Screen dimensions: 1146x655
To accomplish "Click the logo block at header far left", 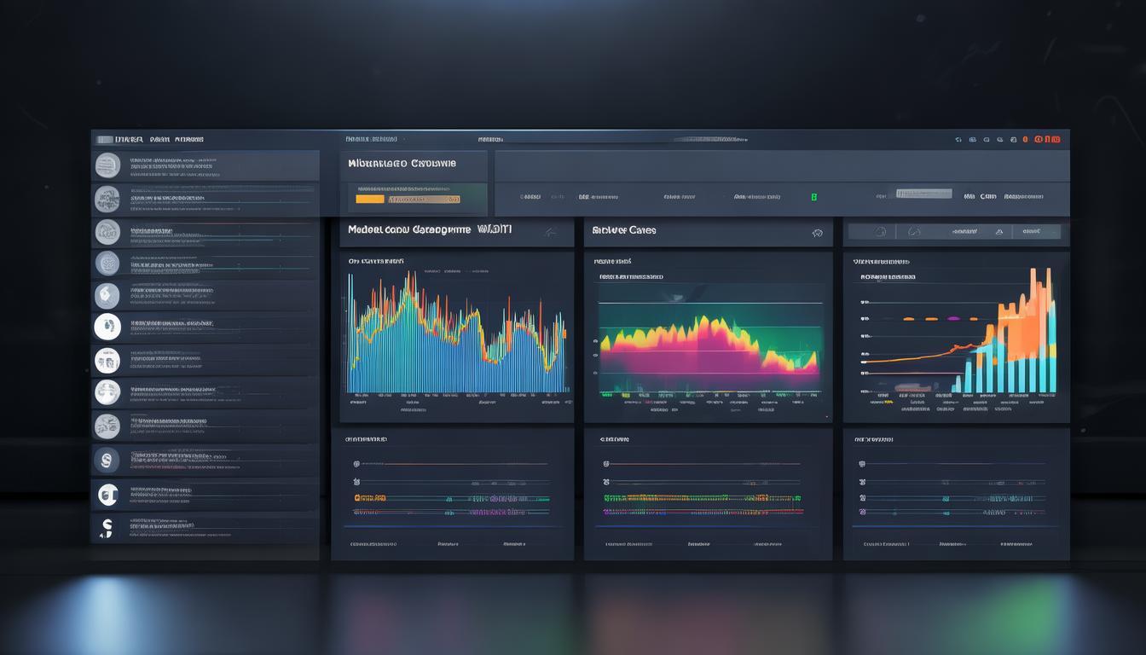I will click(x=105, y=139).
